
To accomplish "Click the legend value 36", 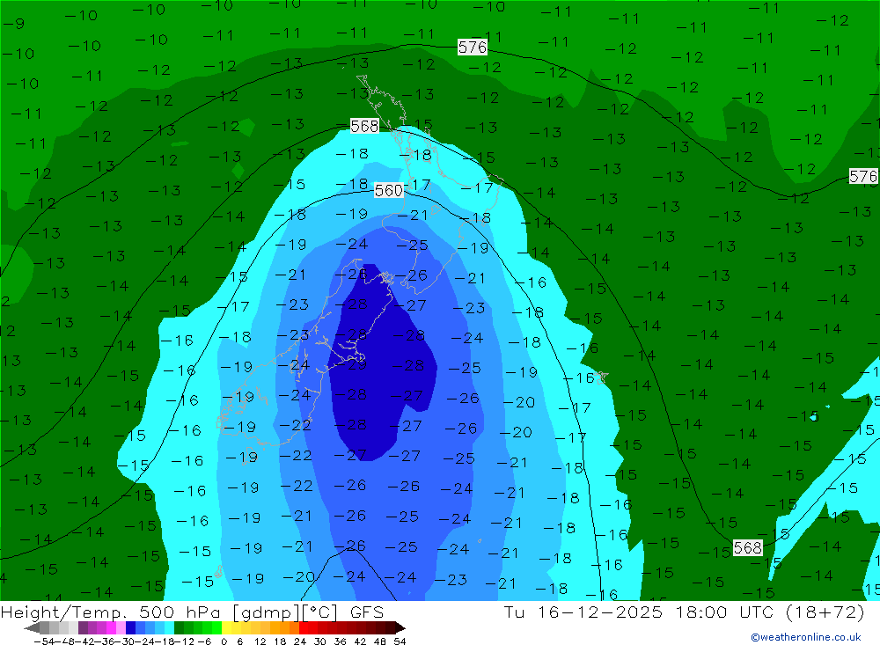I will (x=340, y=641).
